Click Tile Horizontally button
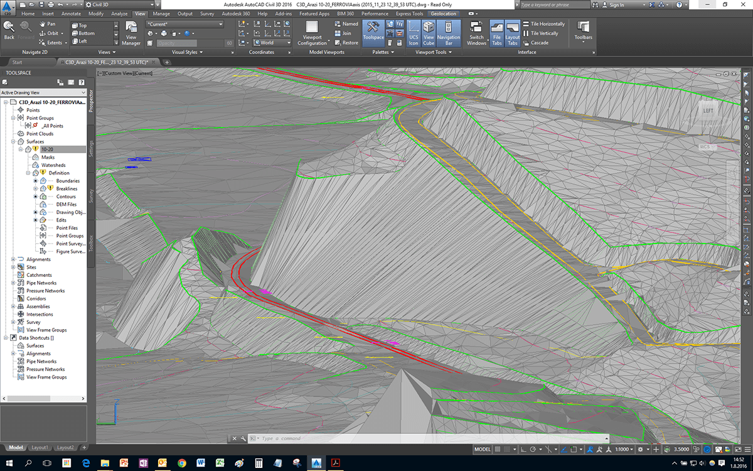The height and width of the screenshot is (471, 753). [543, 24]
